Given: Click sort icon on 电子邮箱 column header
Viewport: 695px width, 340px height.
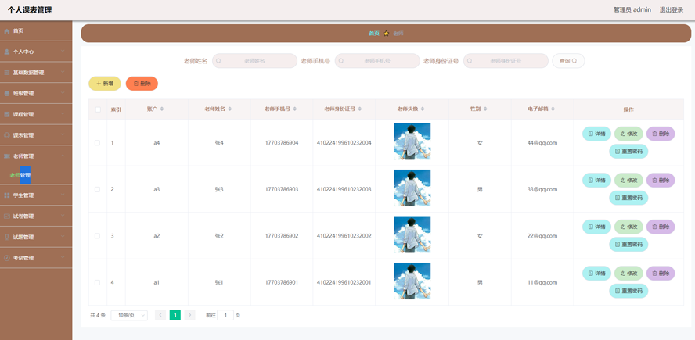Looking at the screenshot, I should tap(553, 109).
